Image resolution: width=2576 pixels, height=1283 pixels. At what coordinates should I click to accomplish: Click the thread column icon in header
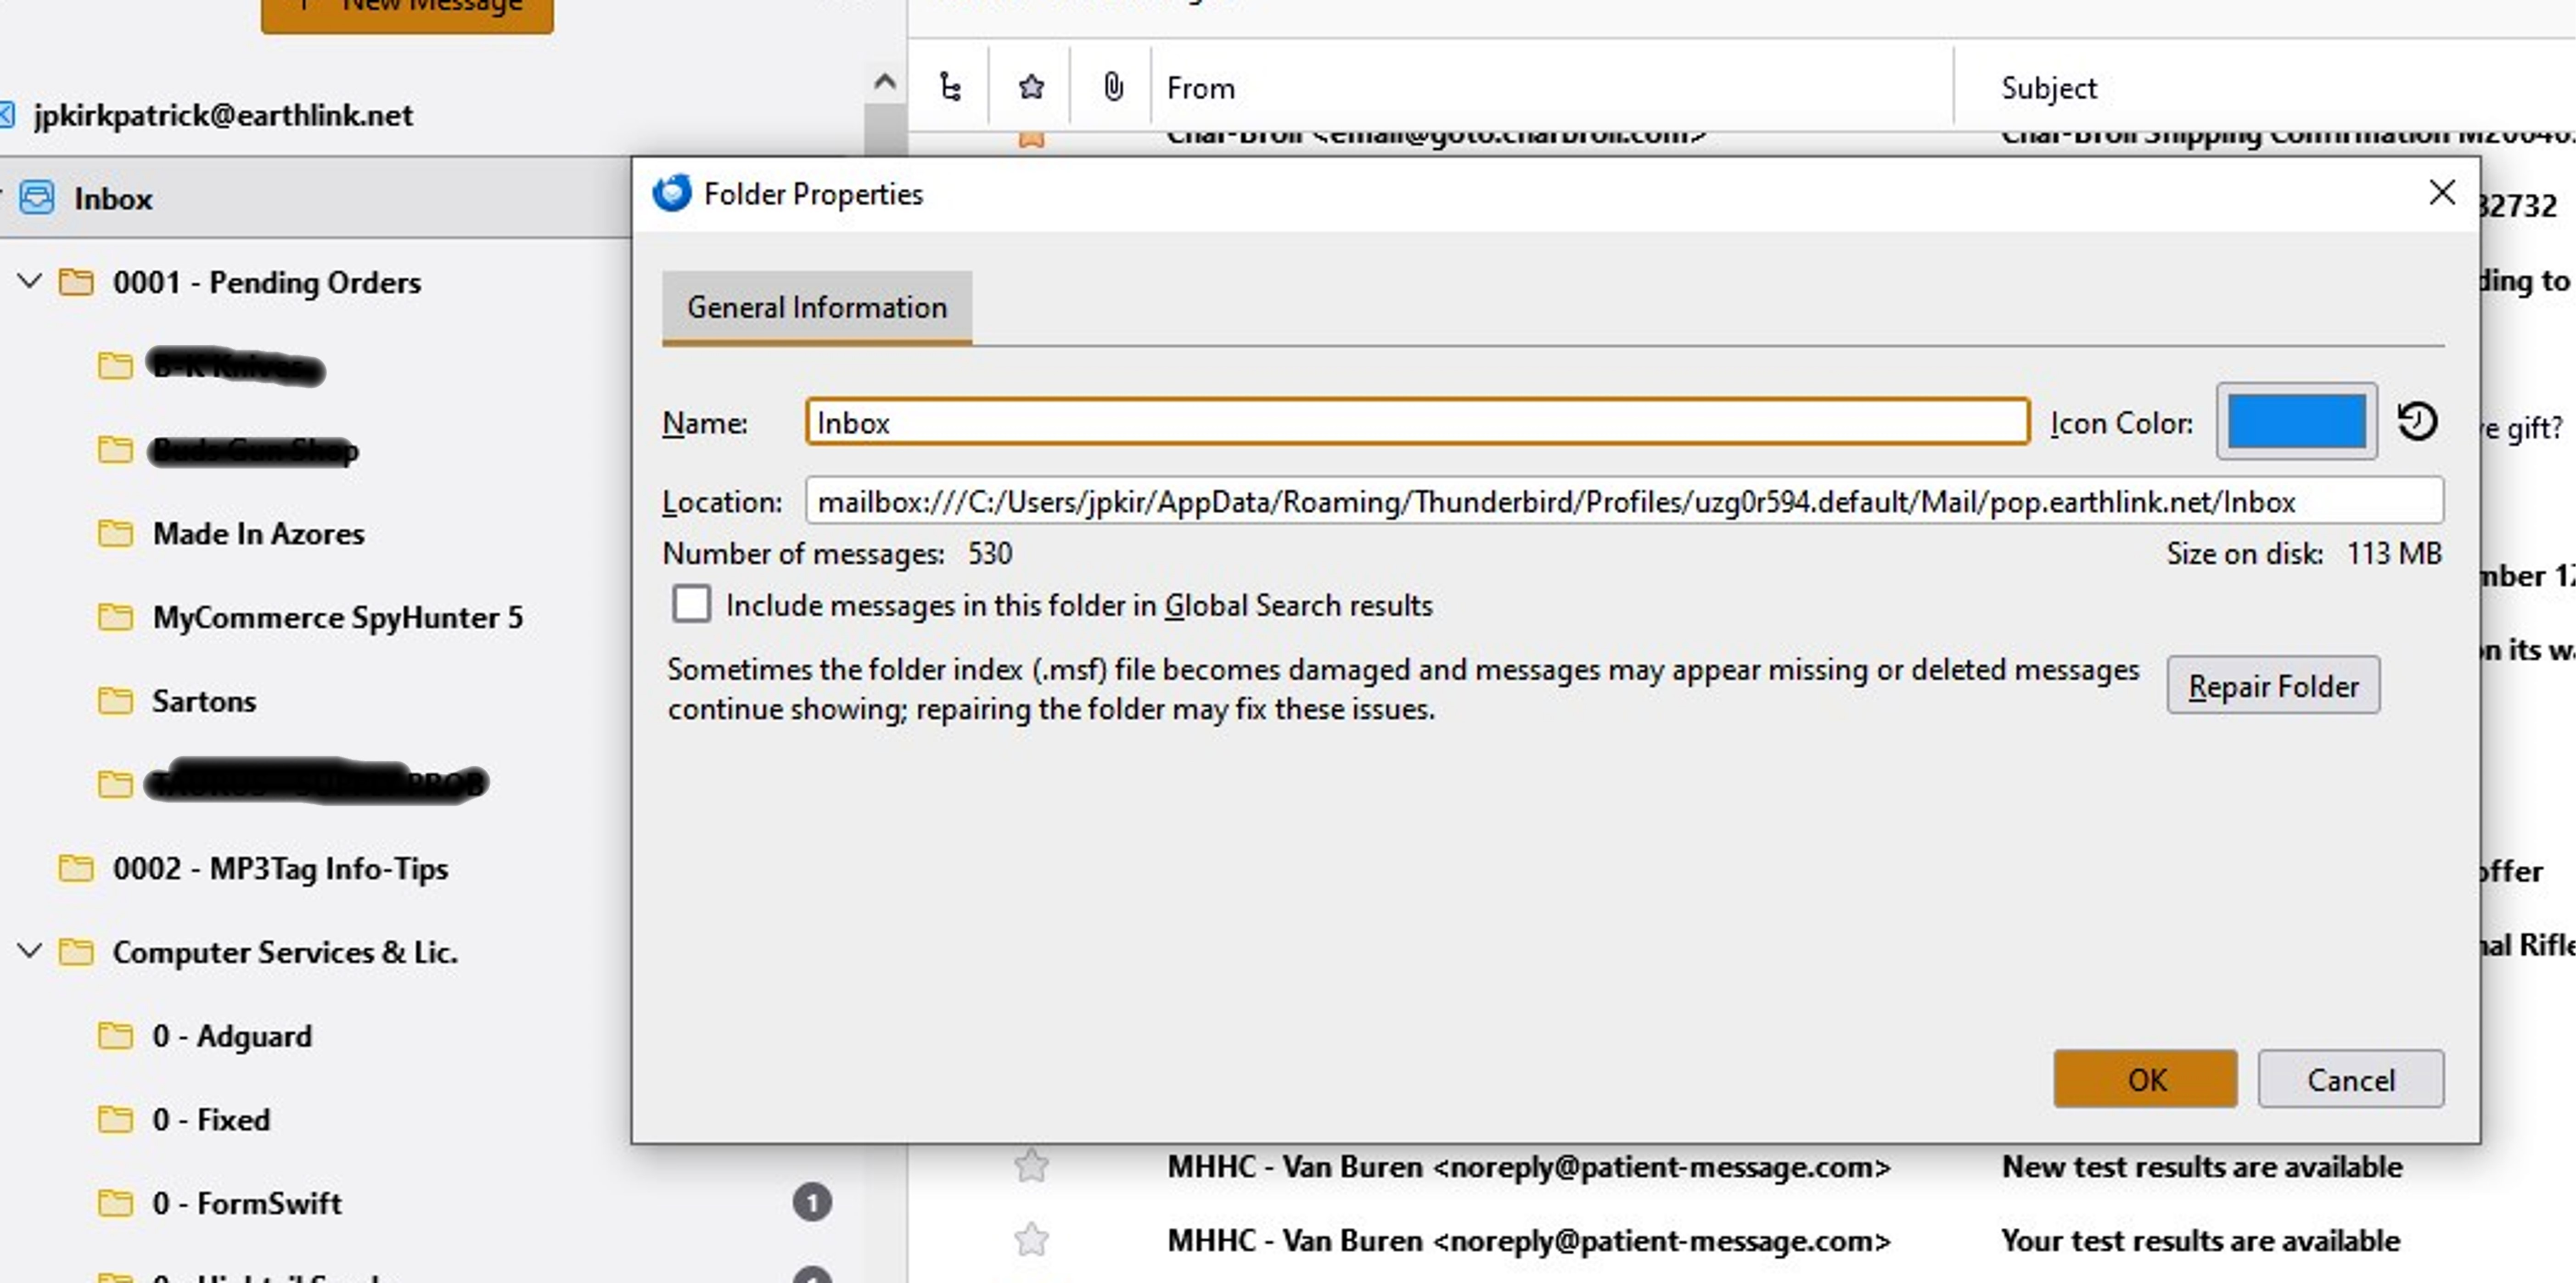click(x=950, y=88)
